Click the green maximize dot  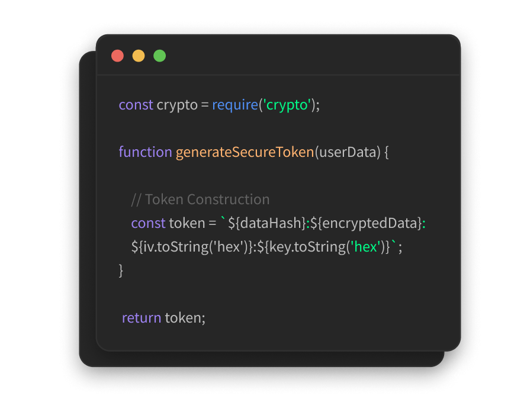click(160, 56)
